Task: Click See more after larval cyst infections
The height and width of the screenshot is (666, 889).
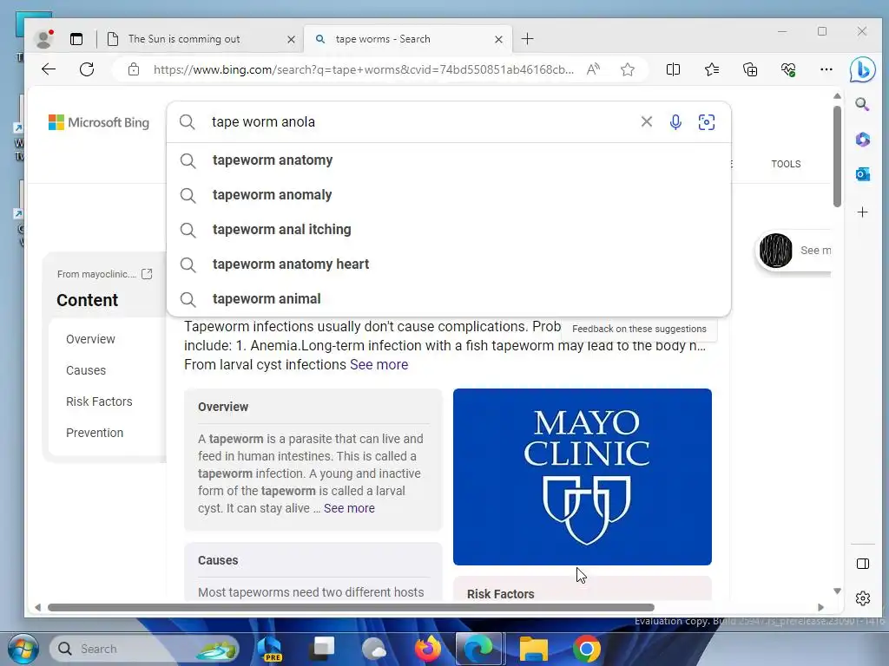Action: tap(379, 365)
